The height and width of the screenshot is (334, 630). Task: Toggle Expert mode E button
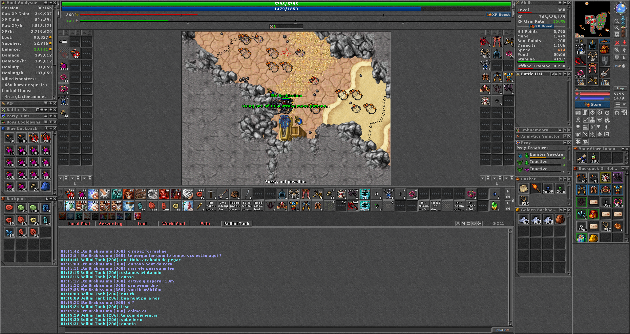624,57
